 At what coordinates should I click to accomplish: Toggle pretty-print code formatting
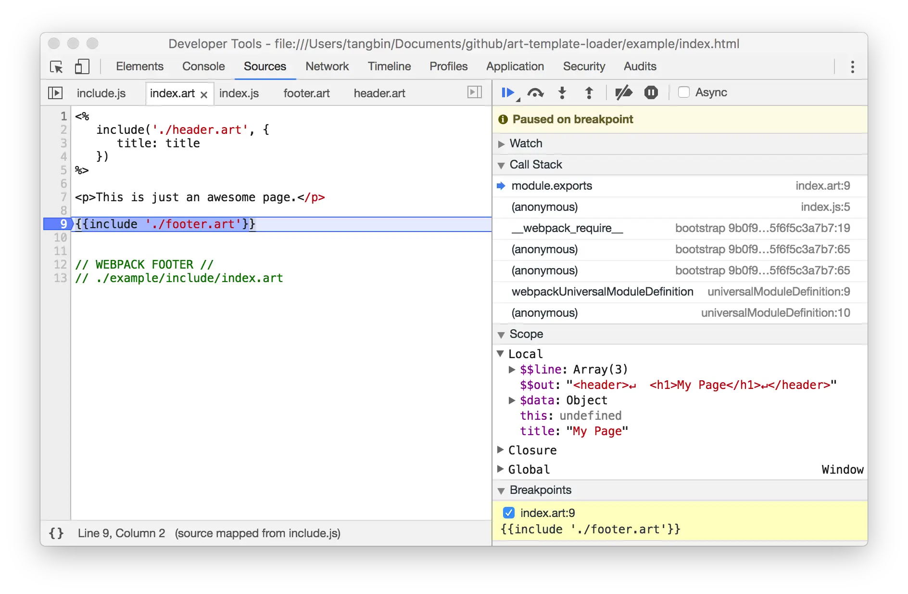(56, 533)
